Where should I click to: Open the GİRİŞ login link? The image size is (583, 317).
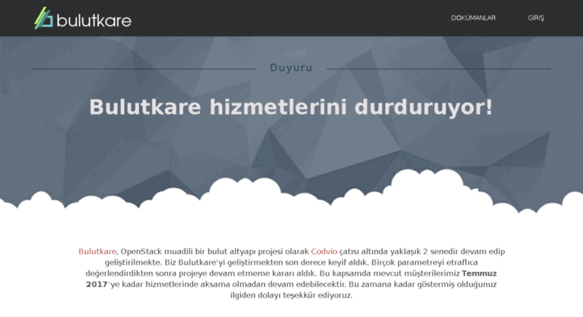click(x=536, y=18)
